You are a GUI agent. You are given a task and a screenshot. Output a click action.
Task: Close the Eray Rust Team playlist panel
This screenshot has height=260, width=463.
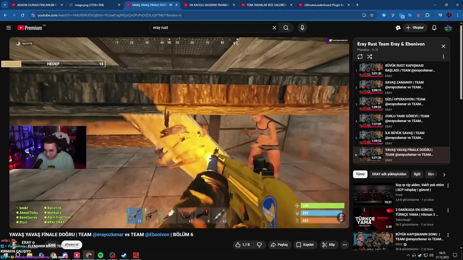click(443, 46)
